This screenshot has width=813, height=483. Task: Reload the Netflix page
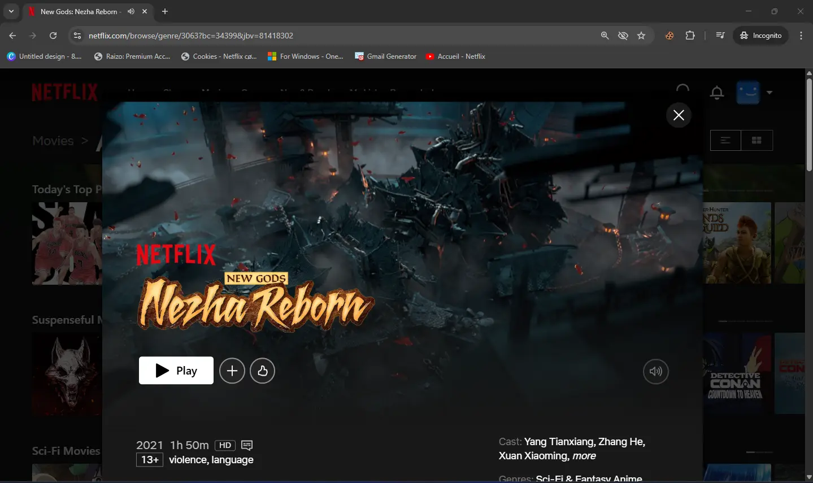coord(53,36)
